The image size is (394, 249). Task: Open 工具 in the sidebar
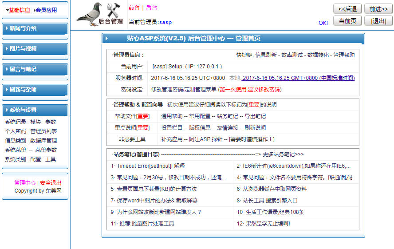click(51, 159)
